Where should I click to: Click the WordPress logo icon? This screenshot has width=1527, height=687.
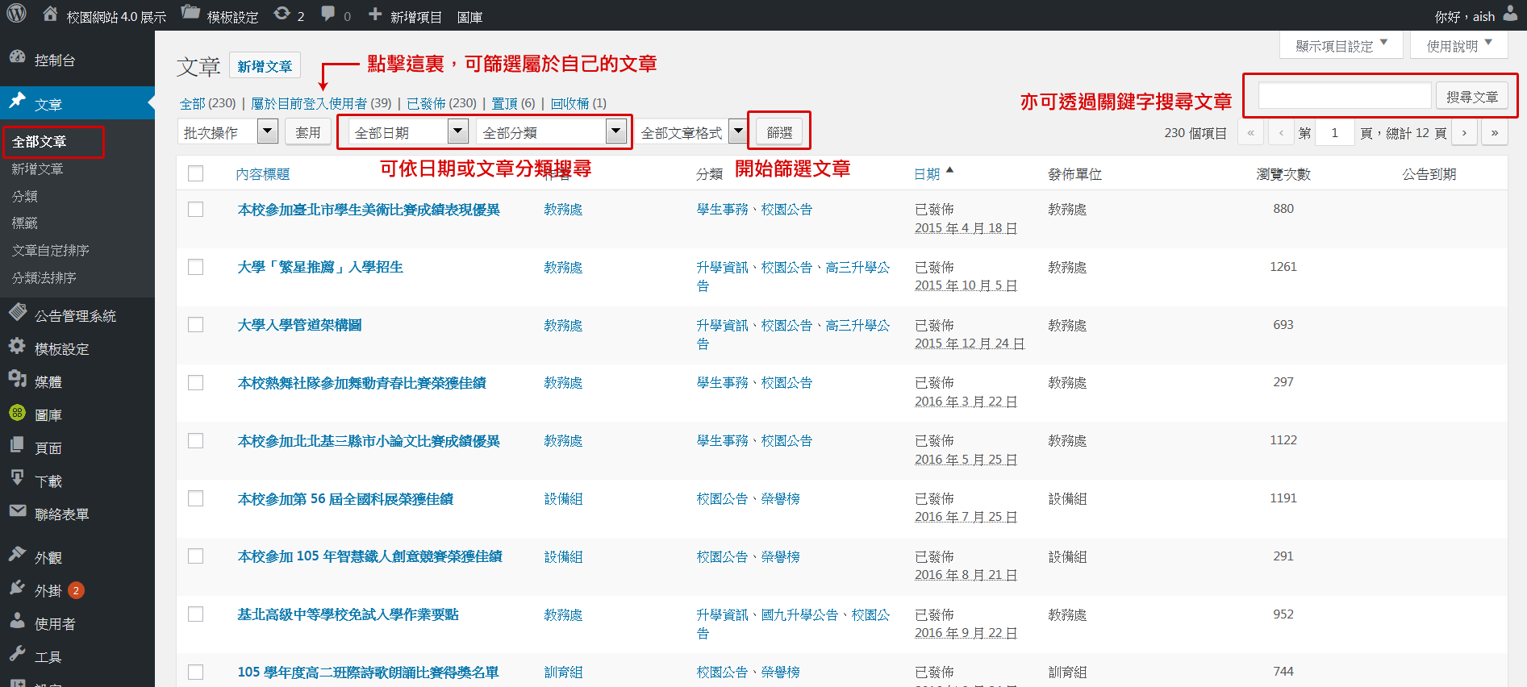tap(17, 14)
